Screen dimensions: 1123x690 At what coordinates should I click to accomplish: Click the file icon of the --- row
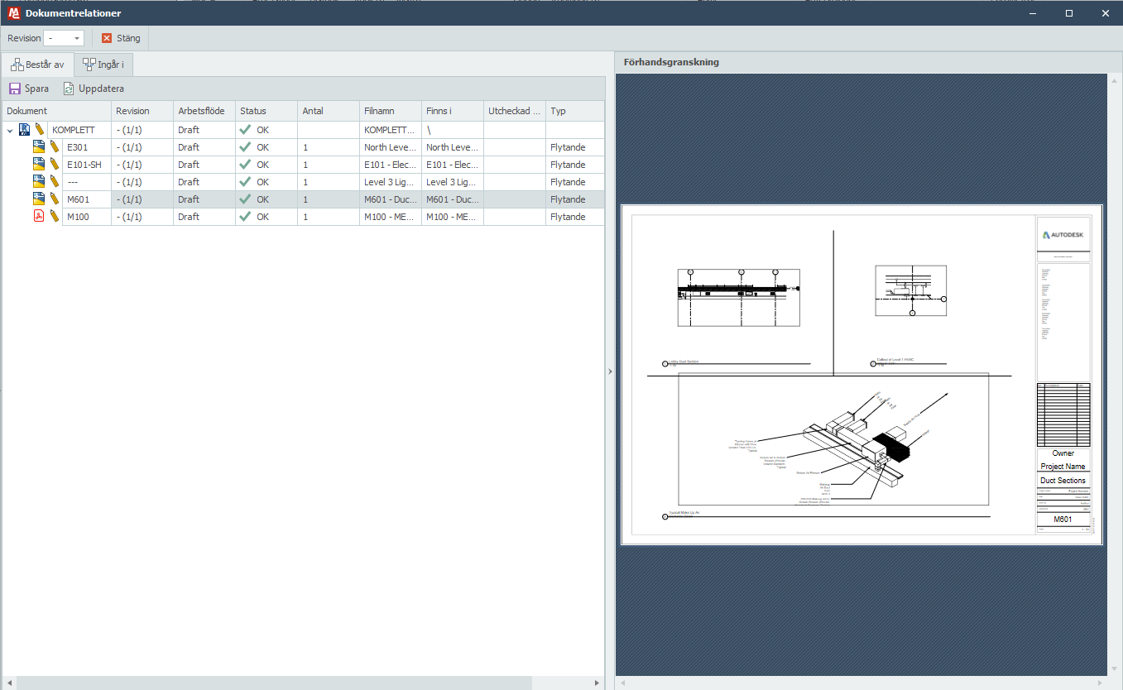(x=38, y=182)
